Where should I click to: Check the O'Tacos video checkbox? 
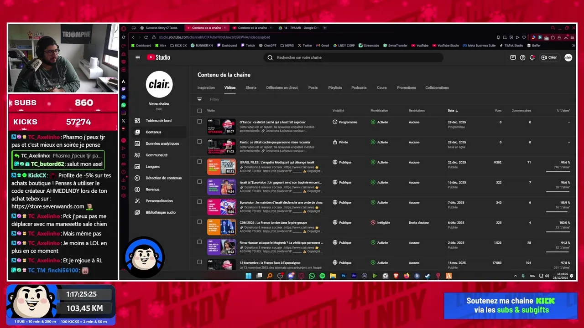pyautogui.click(x=199, y=122)
